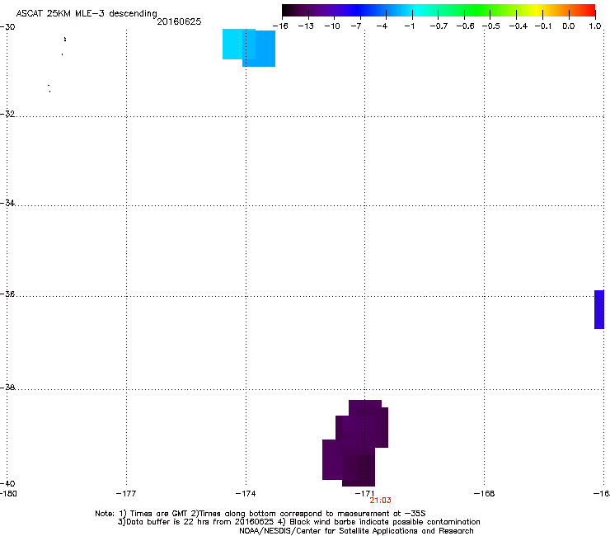Click the -34 latitude axis label

(x=7, y=203)
